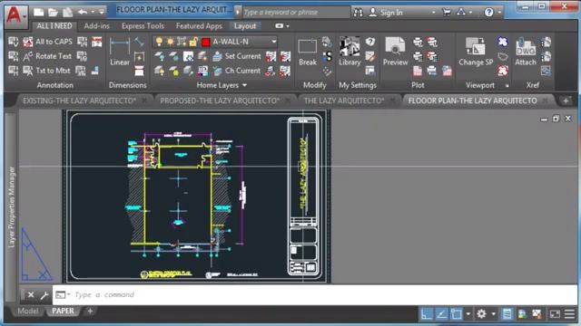Click the binoculars search icon
The height and width of the screenshot is (326, 581).
(358, 12)
